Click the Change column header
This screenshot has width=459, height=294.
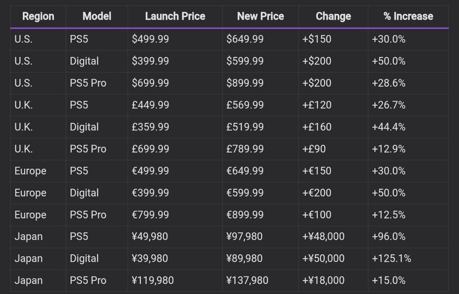pos(333,16)
